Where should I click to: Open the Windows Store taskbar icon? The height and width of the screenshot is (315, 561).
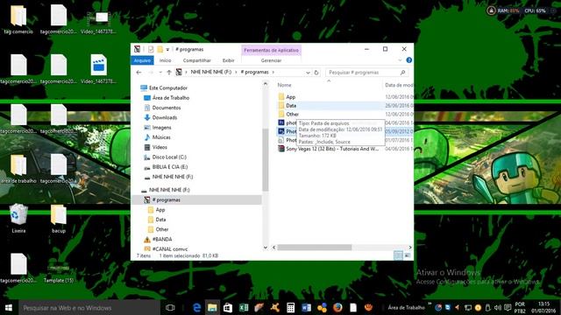[x=228, y=307]
